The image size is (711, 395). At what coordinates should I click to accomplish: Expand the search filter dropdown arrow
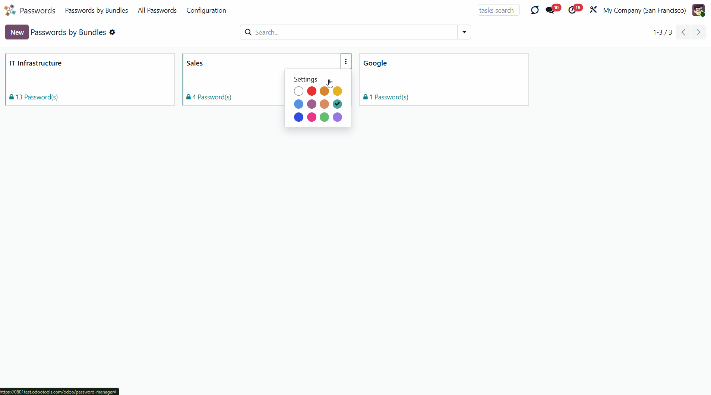point(464,32)
